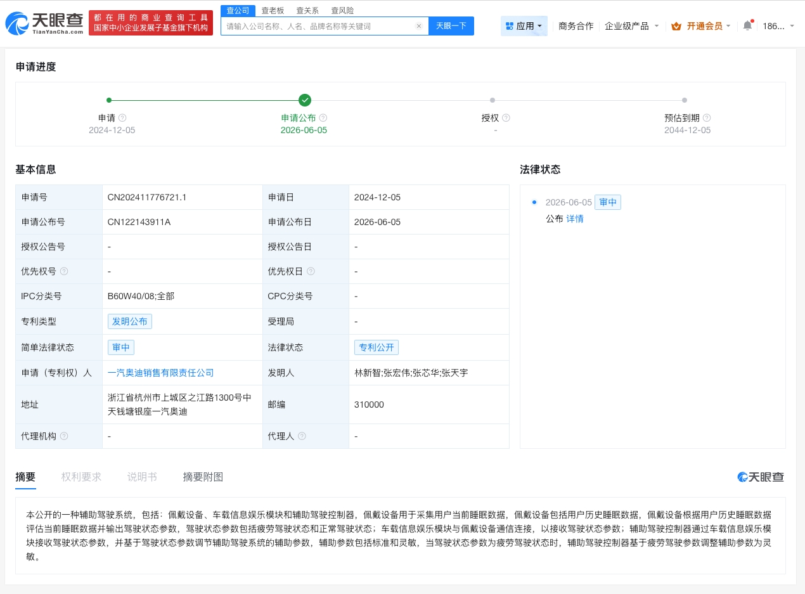Click the green checkmark at 申请公布
This screenshot has height=594, width=805.
pyautogui.click(x=305, y=100)
